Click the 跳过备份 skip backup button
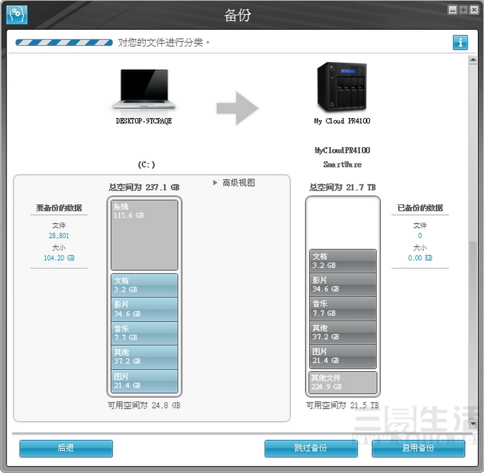This screenshot has width=484, height=473. click(311, 448)
